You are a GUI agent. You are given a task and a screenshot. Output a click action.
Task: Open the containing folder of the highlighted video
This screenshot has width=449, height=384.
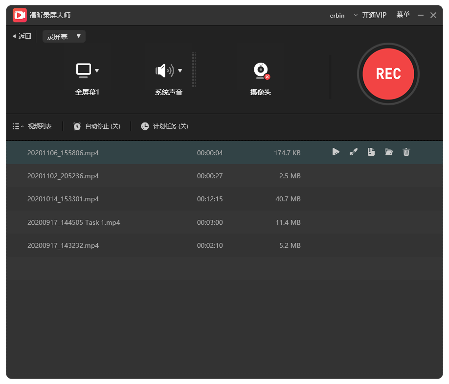(389, 152)
